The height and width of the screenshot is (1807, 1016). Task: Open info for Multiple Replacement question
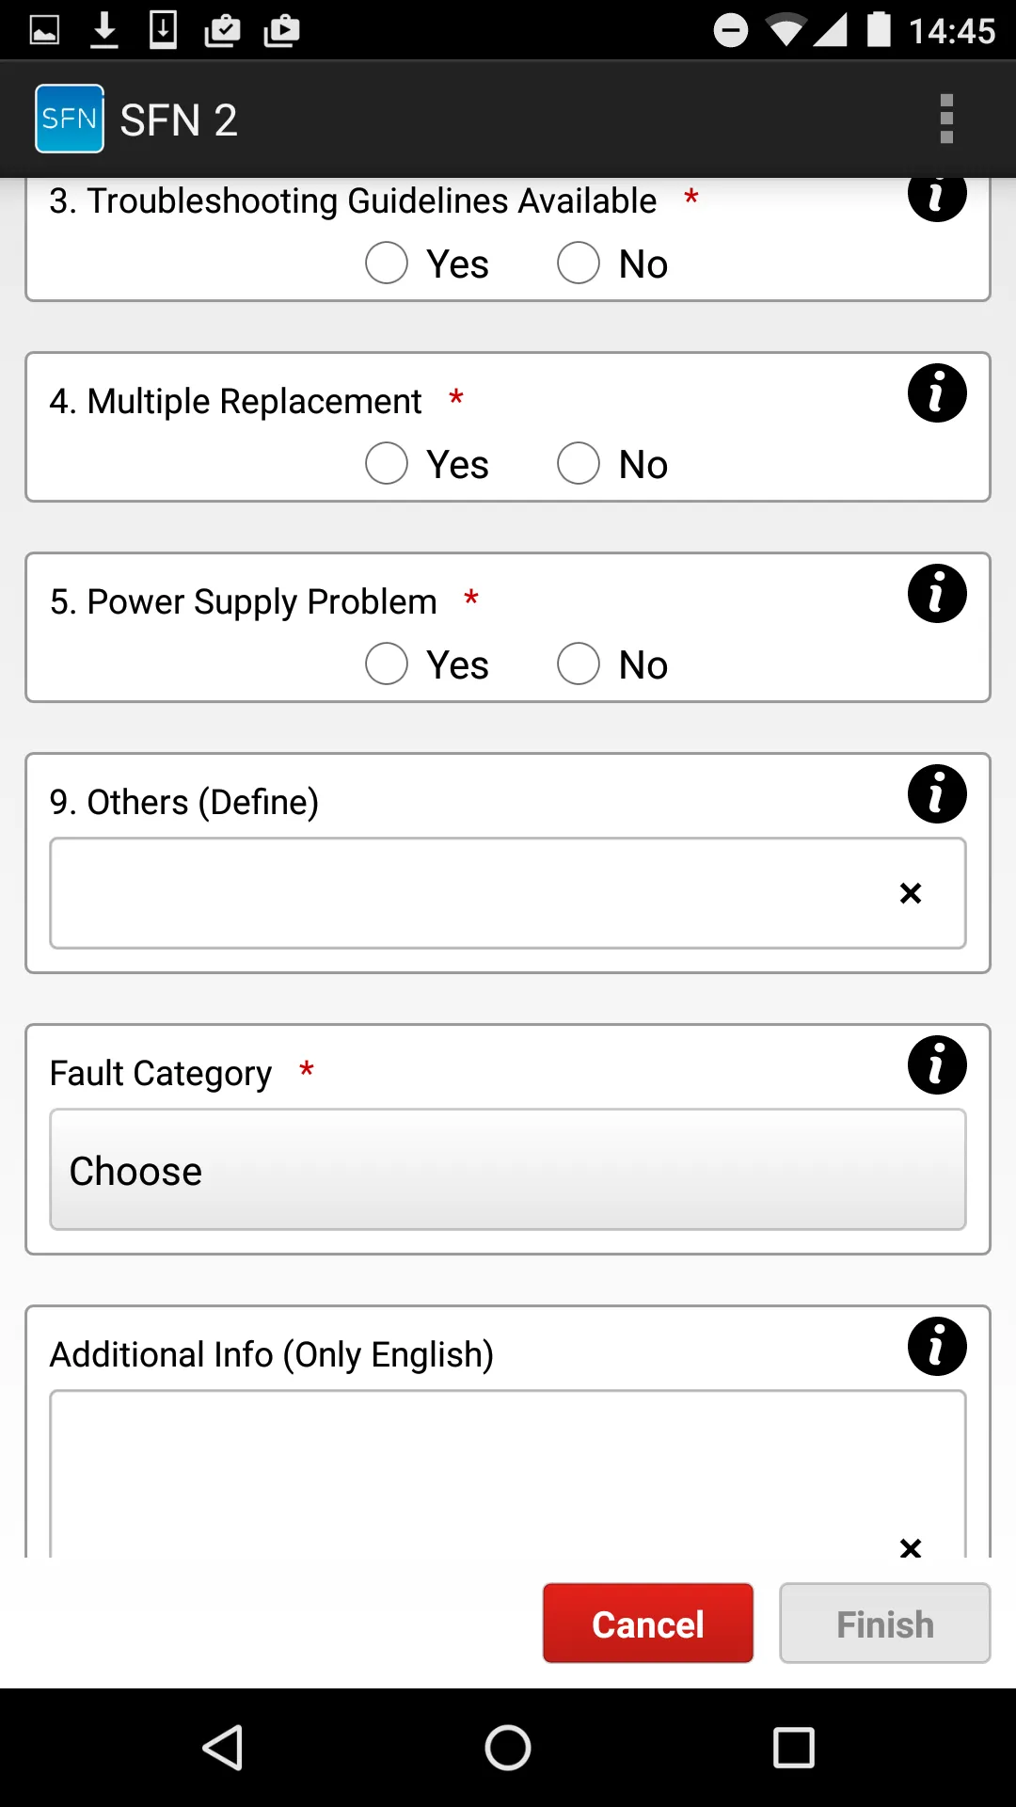point(937,392)
